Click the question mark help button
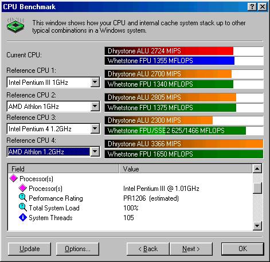This screenshot has height=262, width=270. click(x=252, y=7)
